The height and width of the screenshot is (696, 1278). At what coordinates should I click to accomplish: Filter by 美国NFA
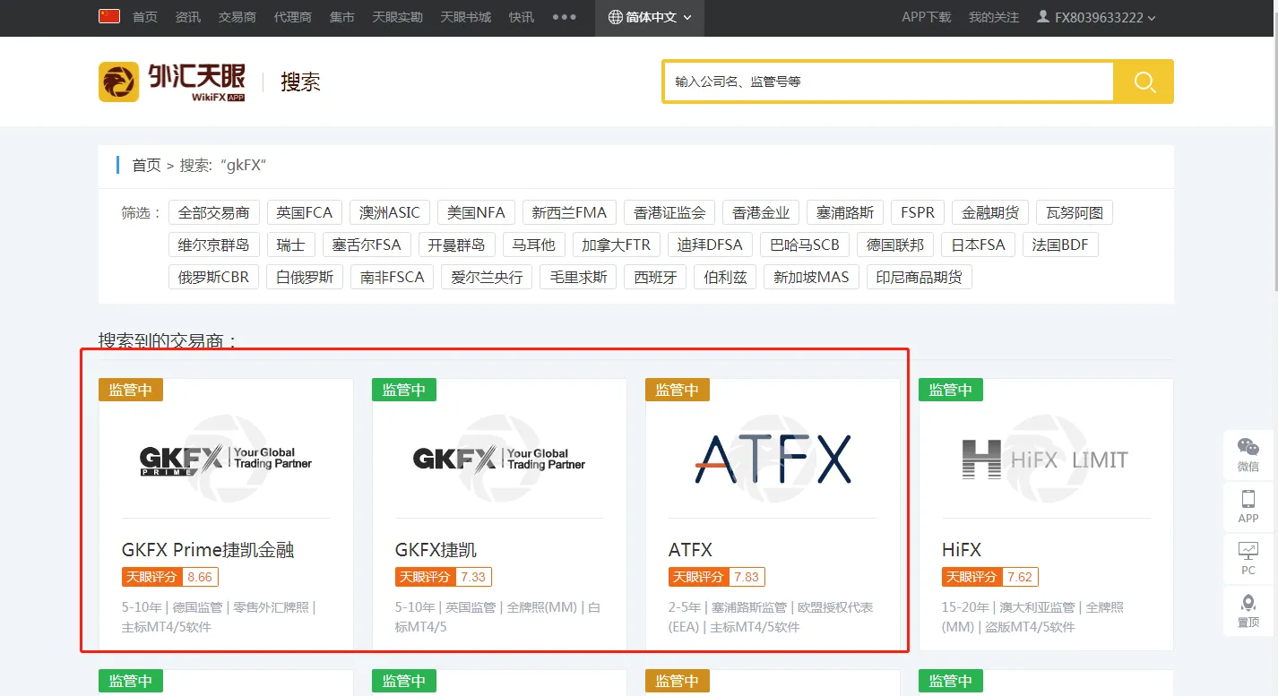pyautogui.click(x=476, y=212)
